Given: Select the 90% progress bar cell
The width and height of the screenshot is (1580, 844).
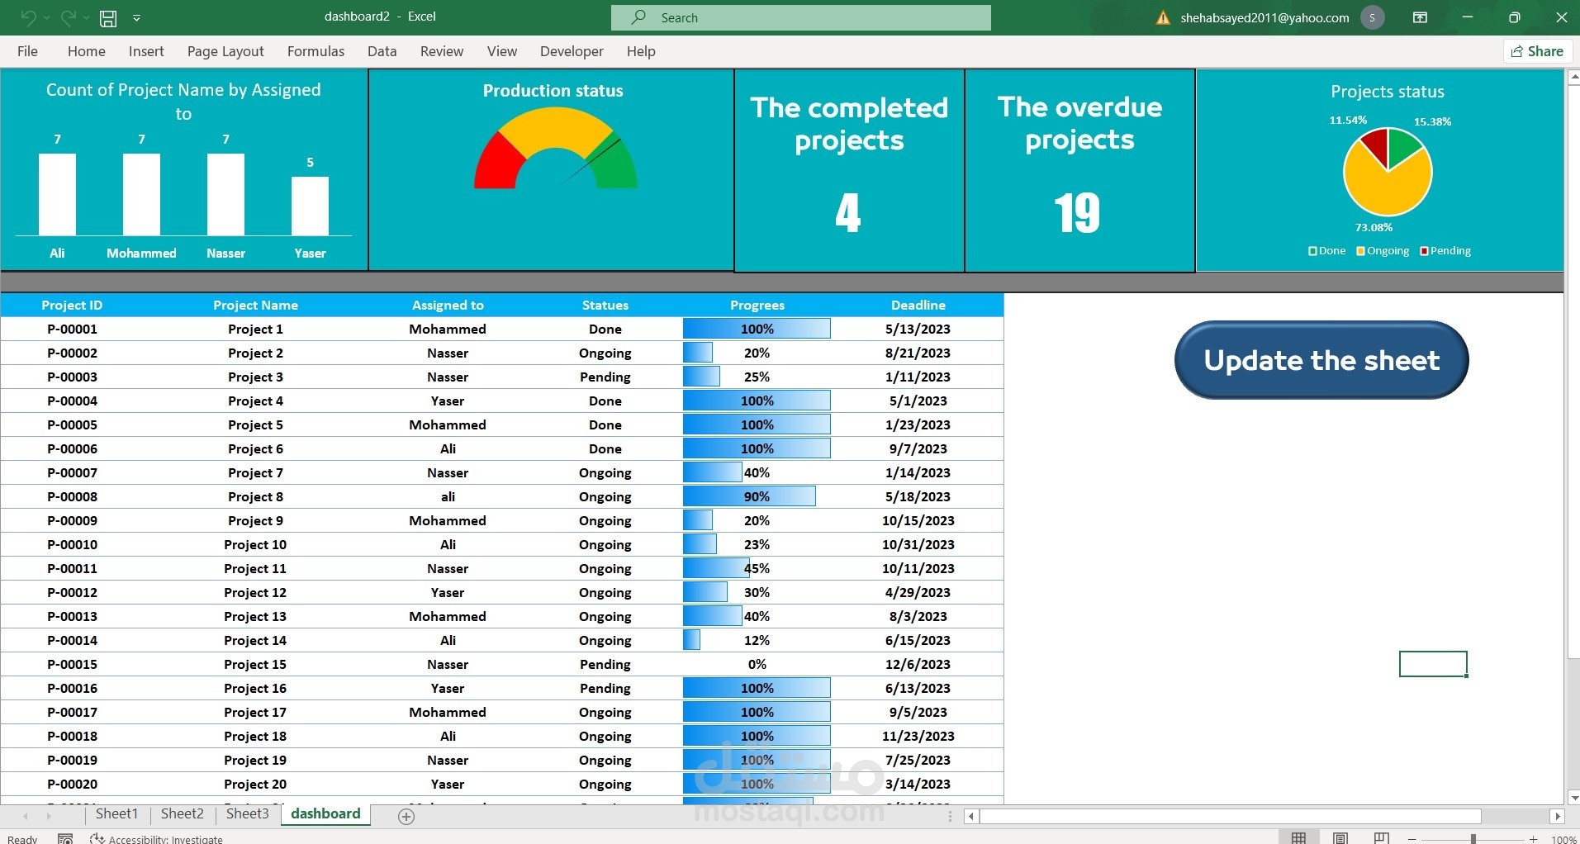Looking at the screenshot, I should point(757,496).
